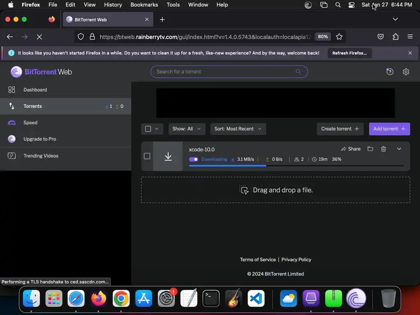Open the Privacy Policy link
Viewport: 420px width, 315px height.
coord(296,260)
